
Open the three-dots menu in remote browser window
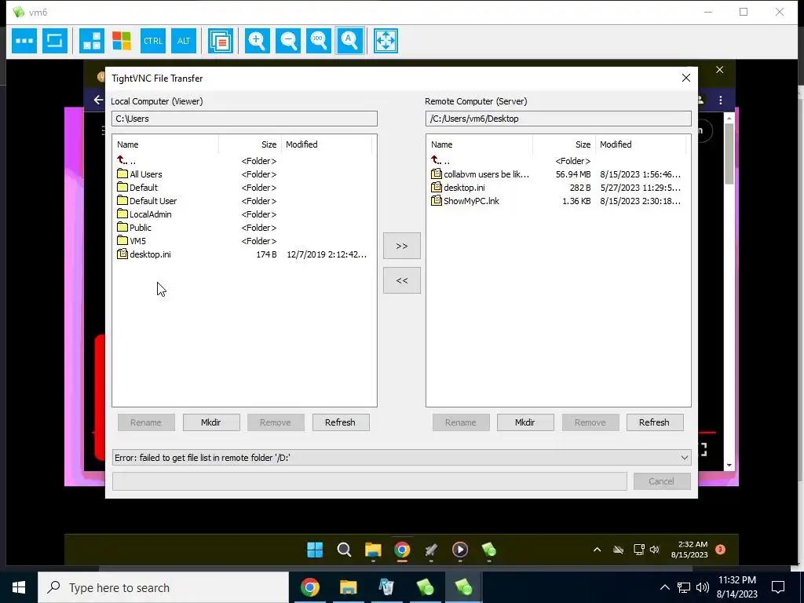click(721, 100)
